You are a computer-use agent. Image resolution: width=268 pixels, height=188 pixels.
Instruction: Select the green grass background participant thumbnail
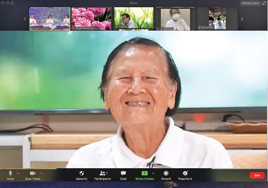coord(133,18)
